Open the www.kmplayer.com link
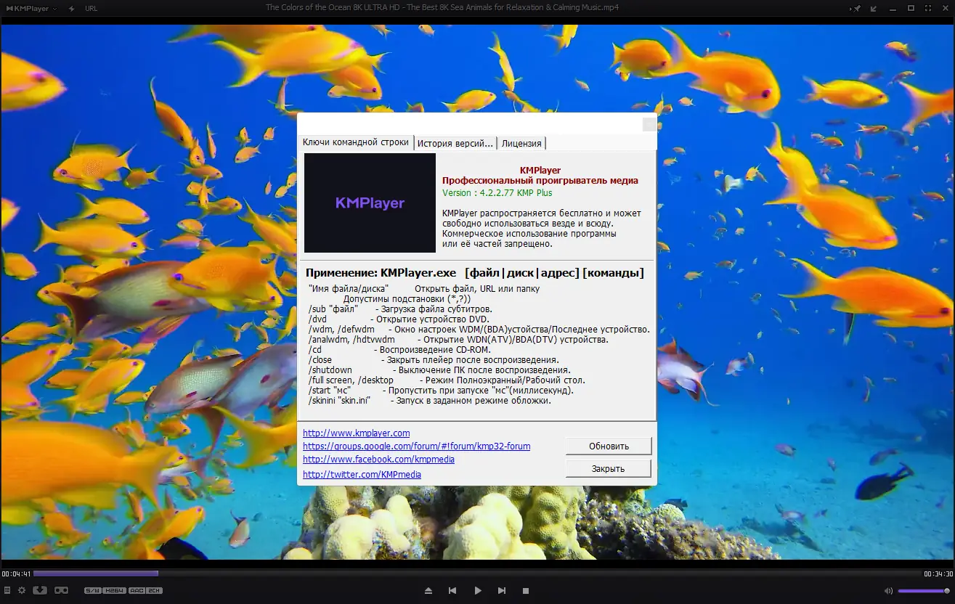 pos(357,433)
